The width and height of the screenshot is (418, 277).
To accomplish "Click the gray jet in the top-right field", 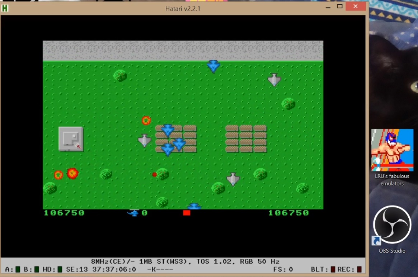I will (274, 80).
